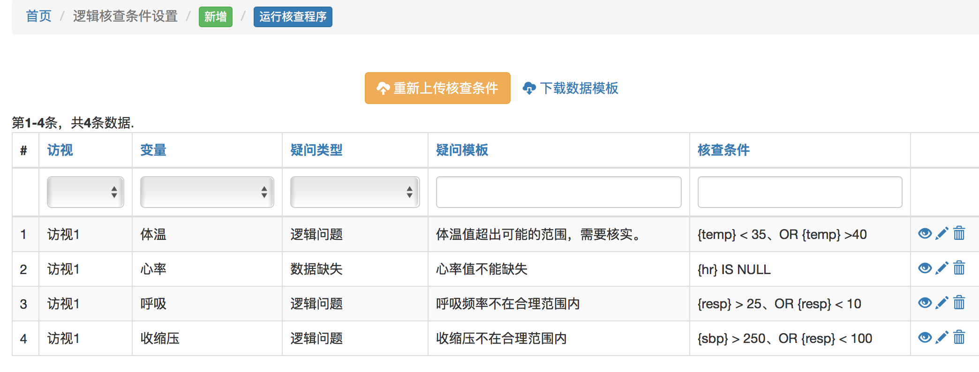Click trash icon in 呼吸 row

(959, 303)
